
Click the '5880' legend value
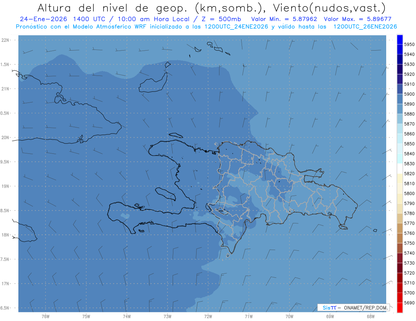(409, 114)
